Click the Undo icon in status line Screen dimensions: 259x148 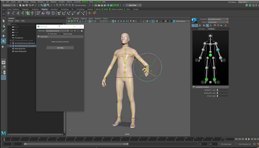click(x=30, y=5)
